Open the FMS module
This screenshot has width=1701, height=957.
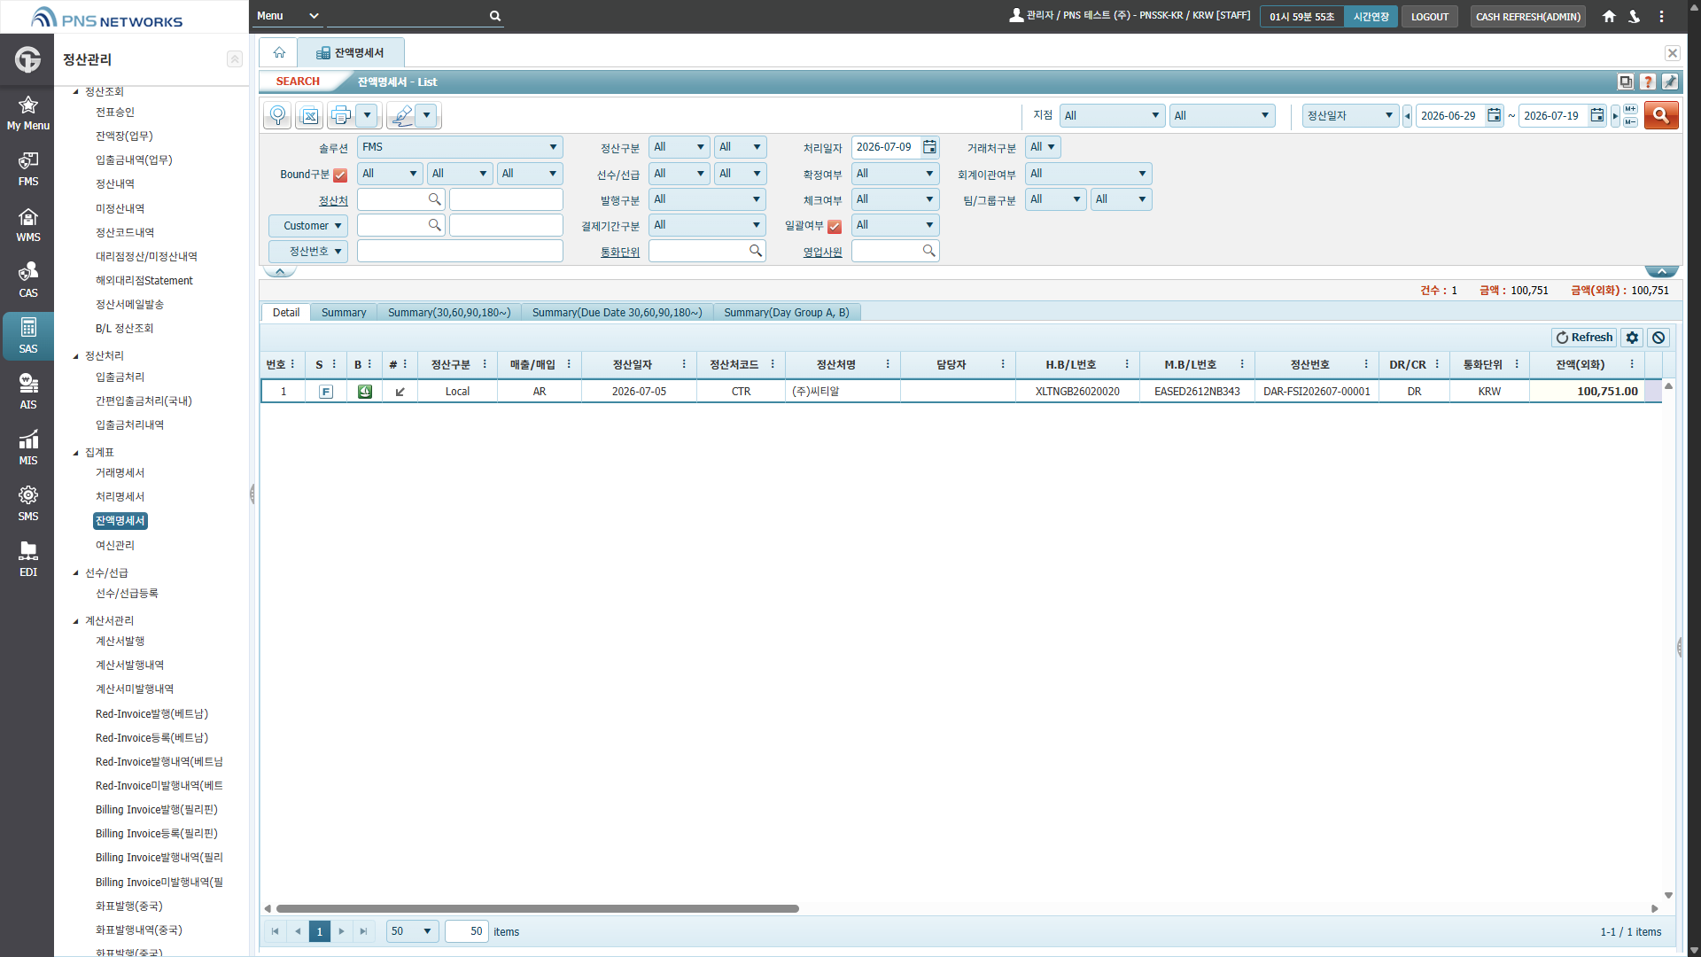27,169
